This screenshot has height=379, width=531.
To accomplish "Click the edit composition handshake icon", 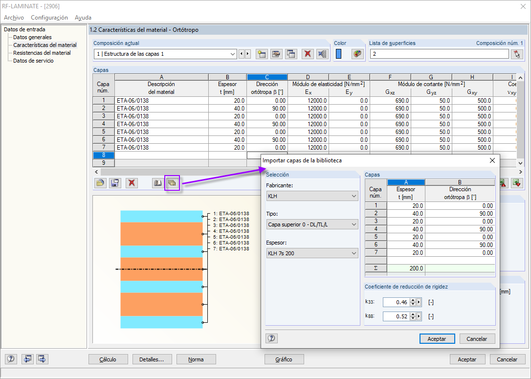I will click(276, 54).
